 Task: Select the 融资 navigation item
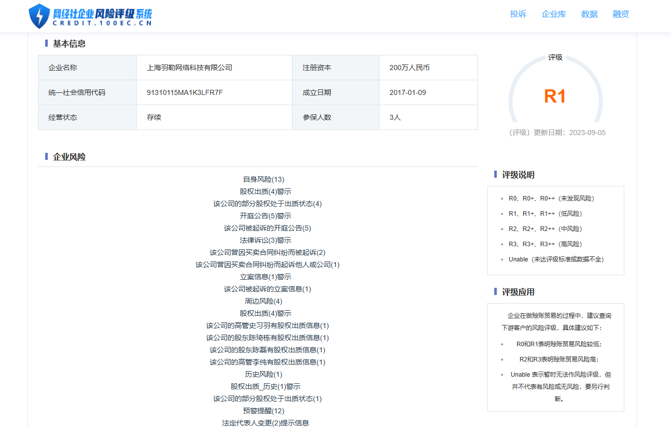click(x=621, y=14)
